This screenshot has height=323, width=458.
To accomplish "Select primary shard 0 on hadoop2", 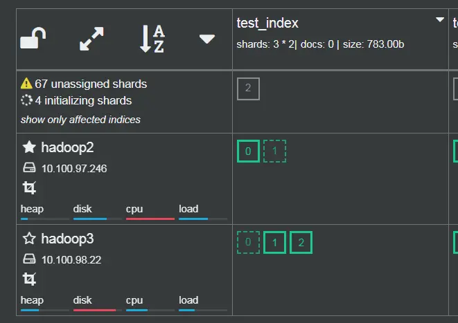I will 248,151.
